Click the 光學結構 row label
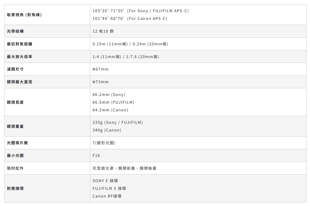 [15, 31]
